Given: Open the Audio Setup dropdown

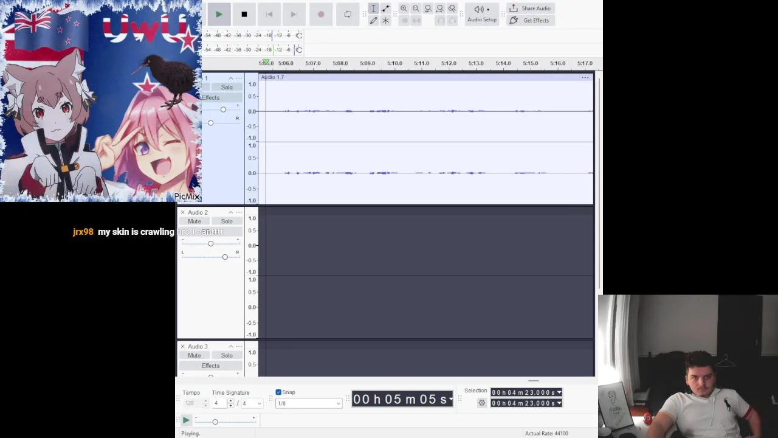Looking at the screenshot, I should click(x=482, y=14).
